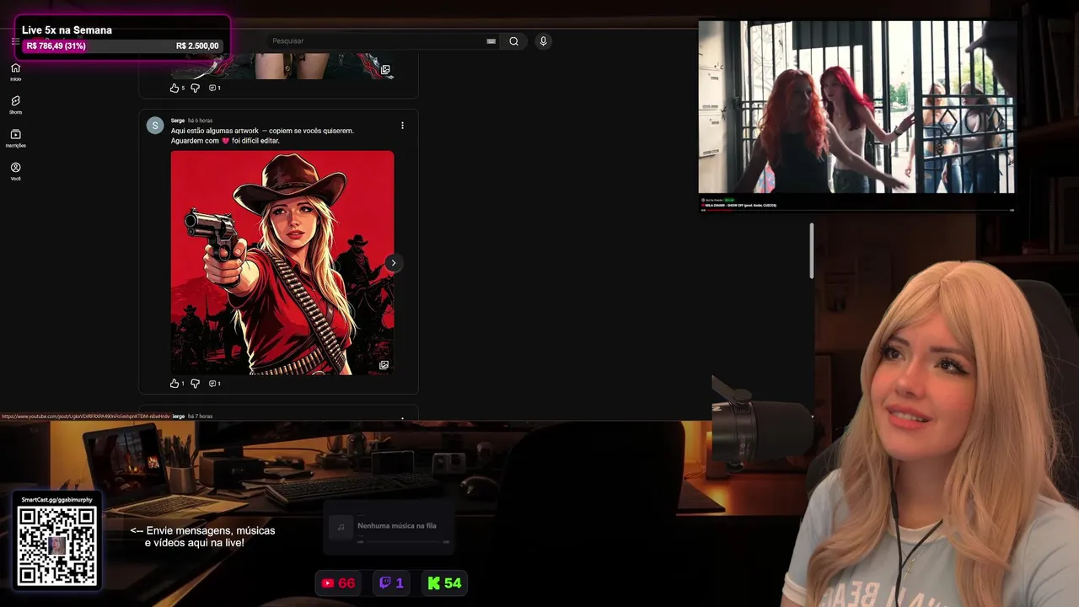The height and width of the screenshot is (607, 1079).
Task: Dislike Serge's cowgirl artwork post
Action: point(195,384)
